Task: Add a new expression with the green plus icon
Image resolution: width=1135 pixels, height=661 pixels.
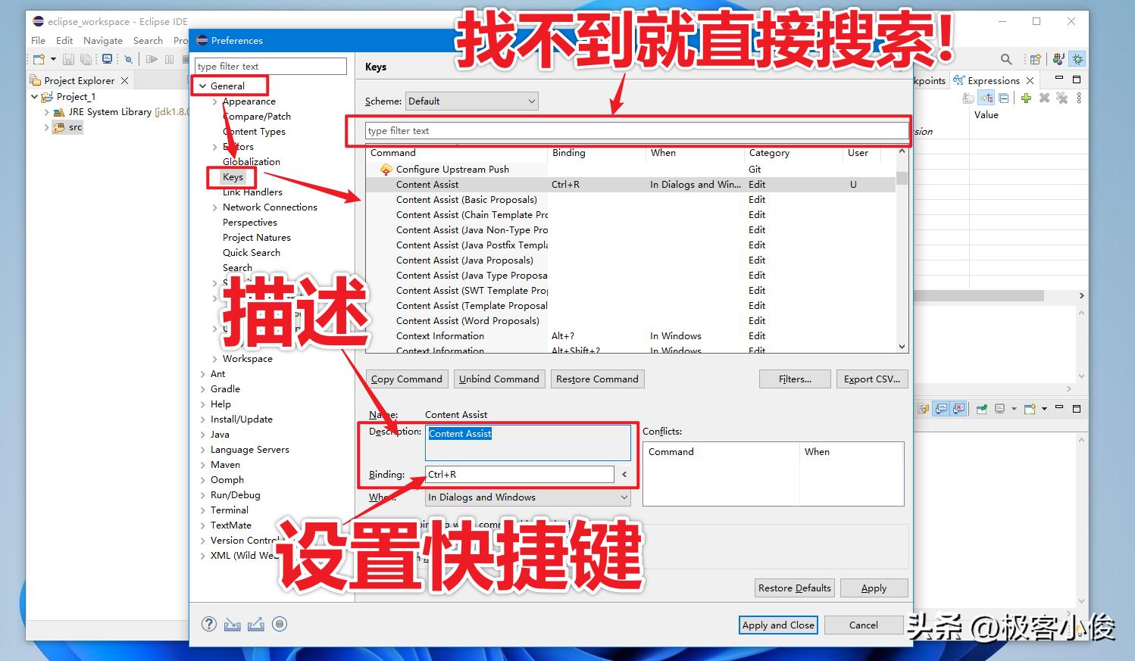Action: (x=1026, y=97)
